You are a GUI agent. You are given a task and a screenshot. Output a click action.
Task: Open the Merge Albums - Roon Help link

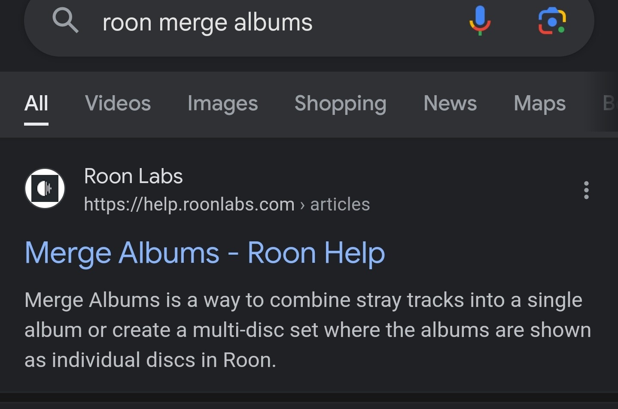(x=204, y=253)
